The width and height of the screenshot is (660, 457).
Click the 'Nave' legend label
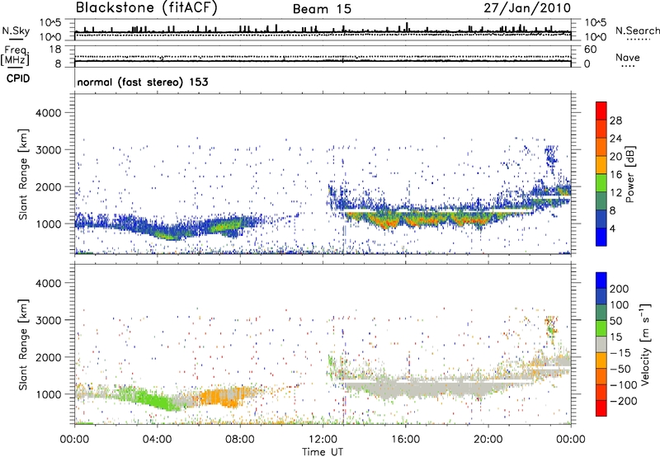click(x=628, y=58)
